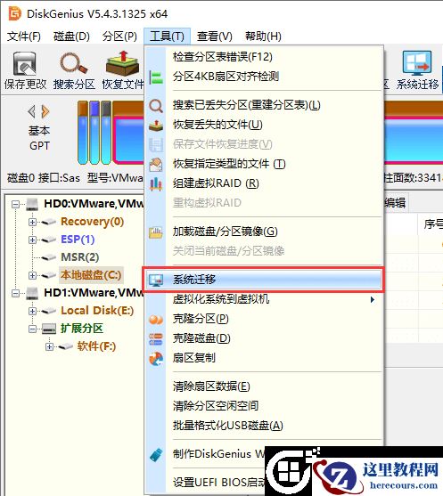The height and width of the screenshot is (496, 443).
Task: Click the bar chart icon beside 组建虚拟RAID
Action: [x=156, y=183]
